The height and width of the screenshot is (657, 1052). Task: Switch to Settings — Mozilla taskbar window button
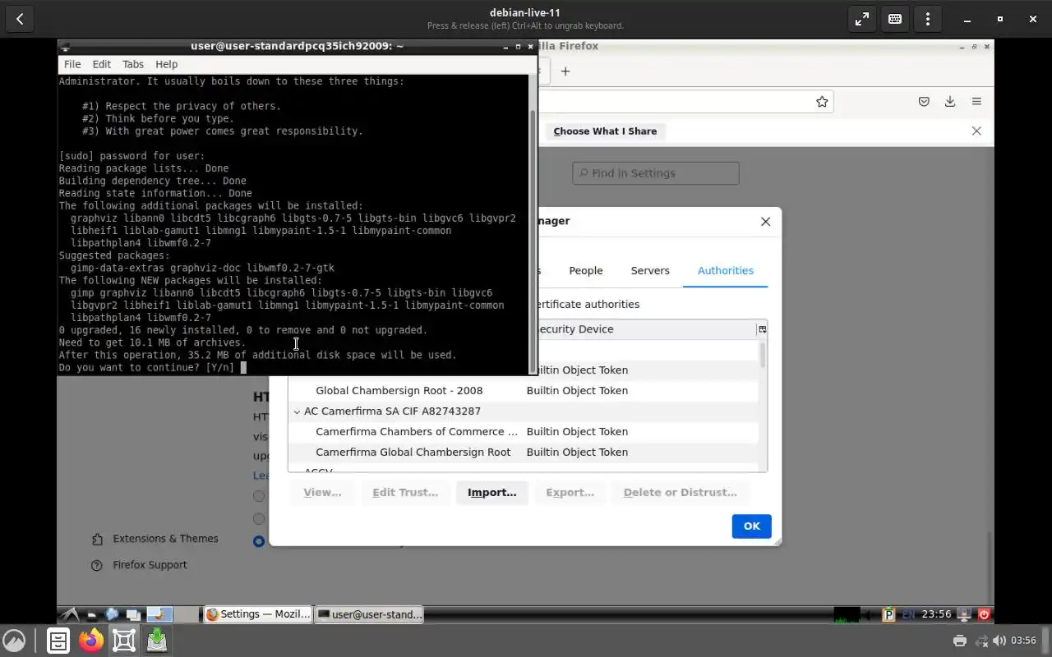[x=258, y=614]
